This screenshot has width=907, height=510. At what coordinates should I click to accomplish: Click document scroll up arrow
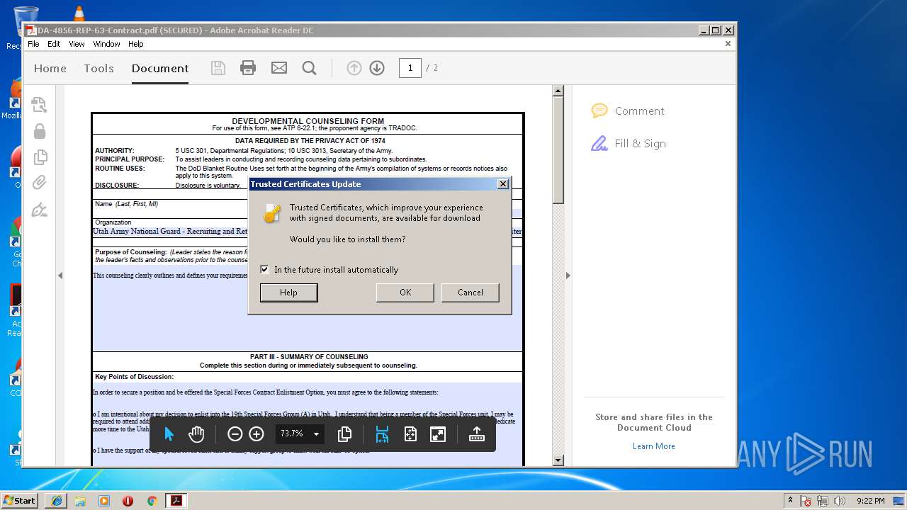[x=558, y=91]
